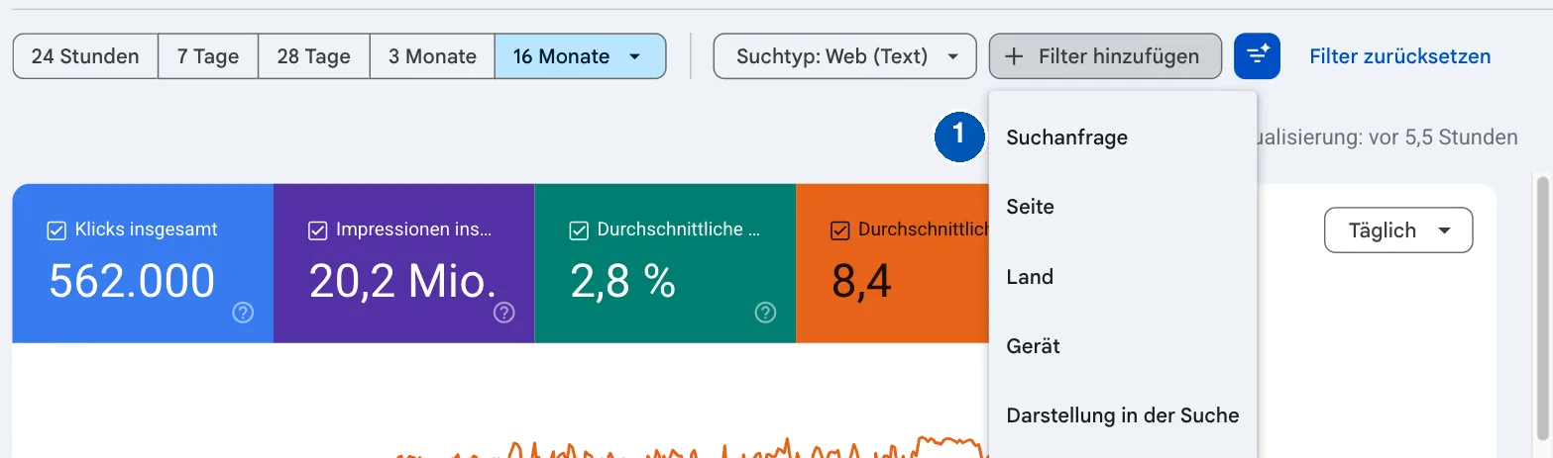Choose Darstellung in der Suche filter option
Screen dimensions: 1553x458
(1123, 415)
